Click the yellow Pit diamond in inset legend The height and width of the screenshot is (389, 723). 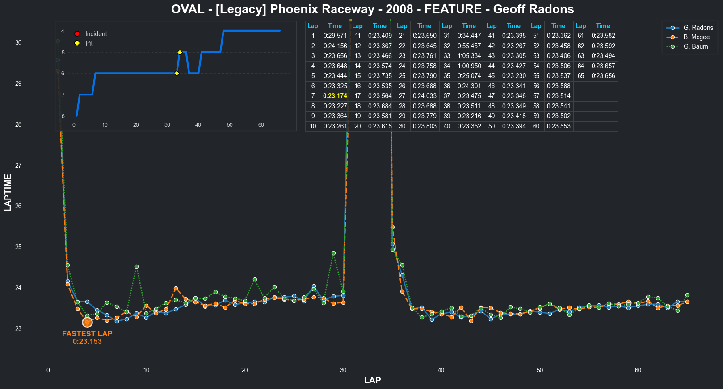77,43
